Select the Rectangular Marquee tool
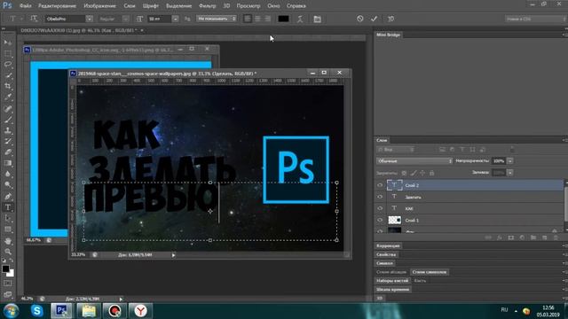The image size is (568, 319). (x=8, y=53)
